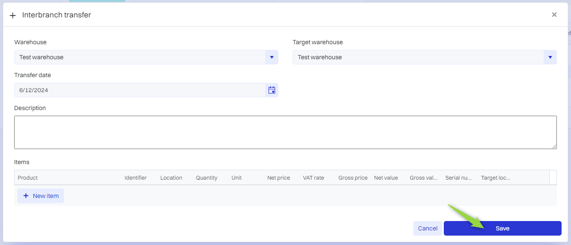Click the Serial number column header
This screenshot has width=571, height=245.
pos(458,178)
